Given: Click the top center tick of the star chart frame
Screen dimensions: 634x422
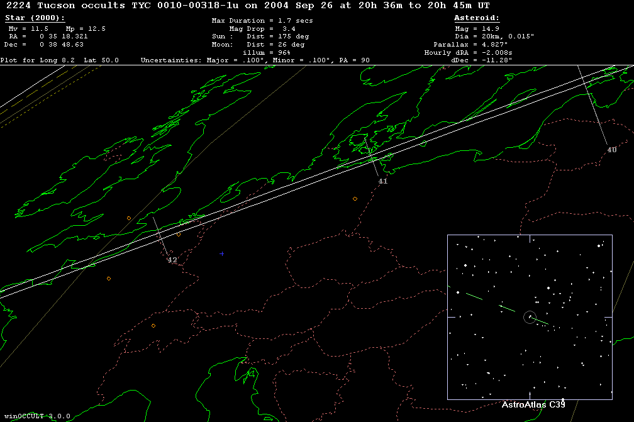Looking at the screenshot, I should (x=530, y=238).
